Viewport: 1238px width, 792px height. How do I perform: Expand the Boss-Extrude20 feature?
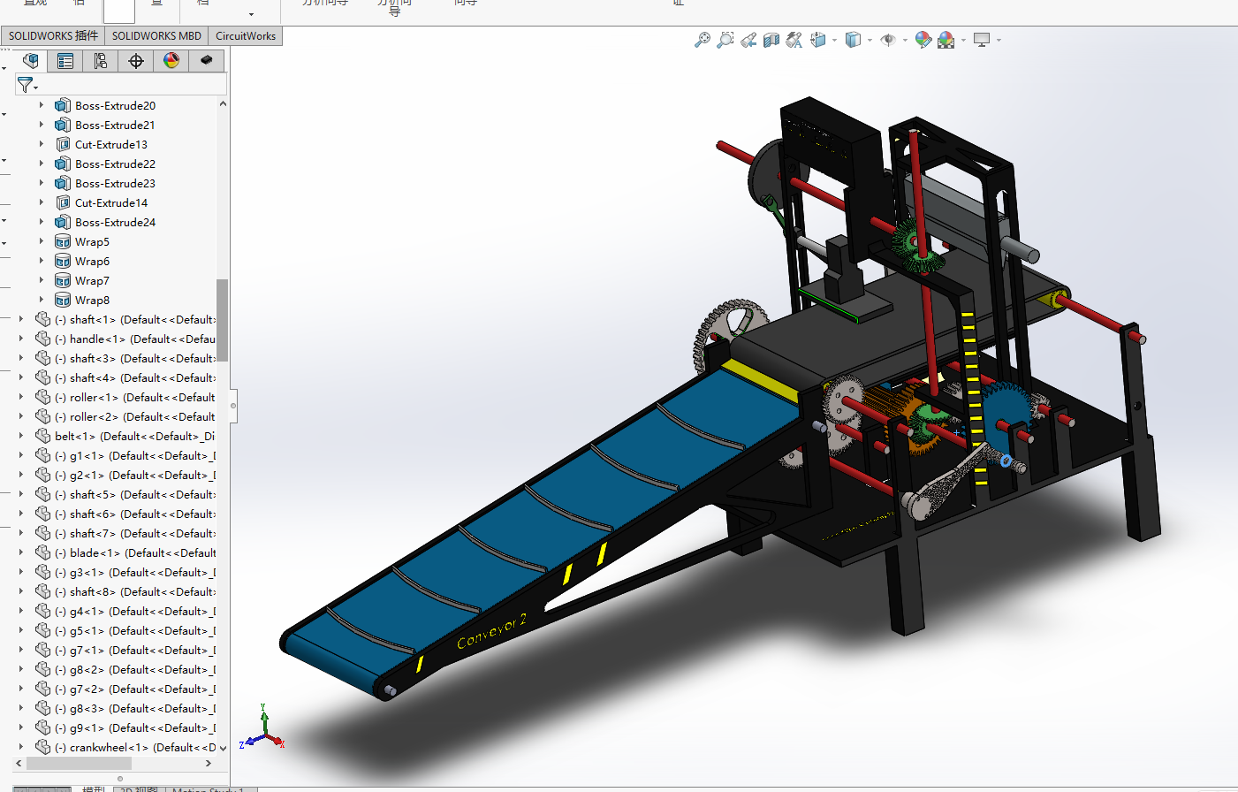tap(41, 105)
